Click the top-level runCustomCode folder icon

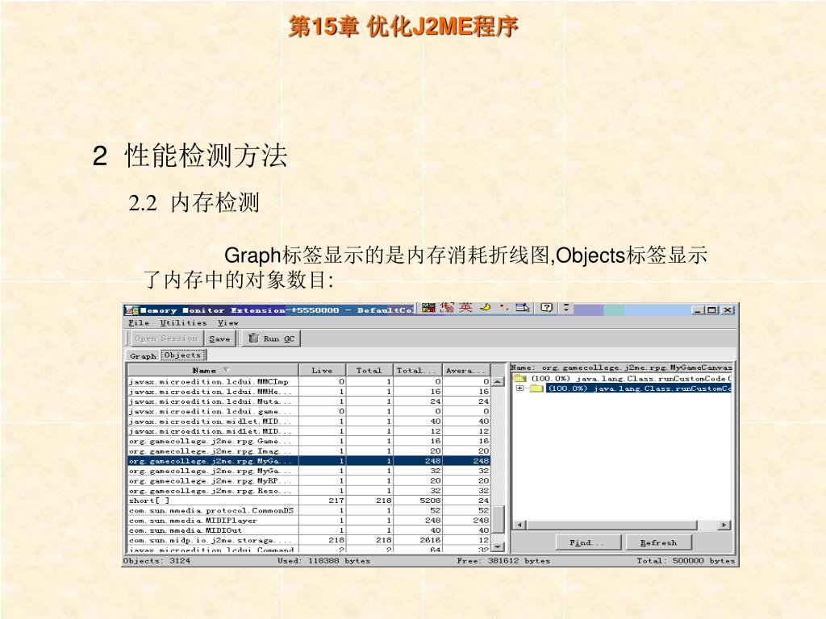tap(520, 379)
